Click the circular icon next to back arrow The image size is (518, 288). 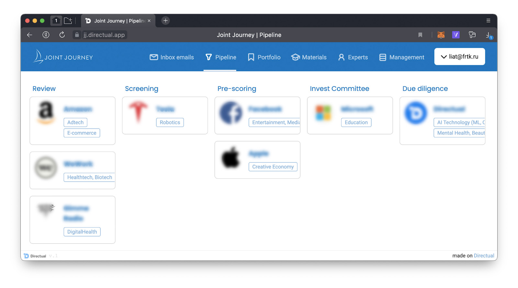tap(46, 35)
